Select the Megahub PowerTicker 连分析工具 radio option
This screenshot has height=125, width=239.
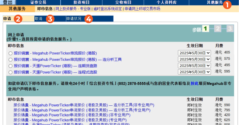point(10,59)
